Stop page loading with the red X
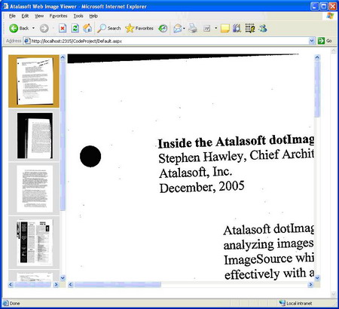 (x=63, y=29)
